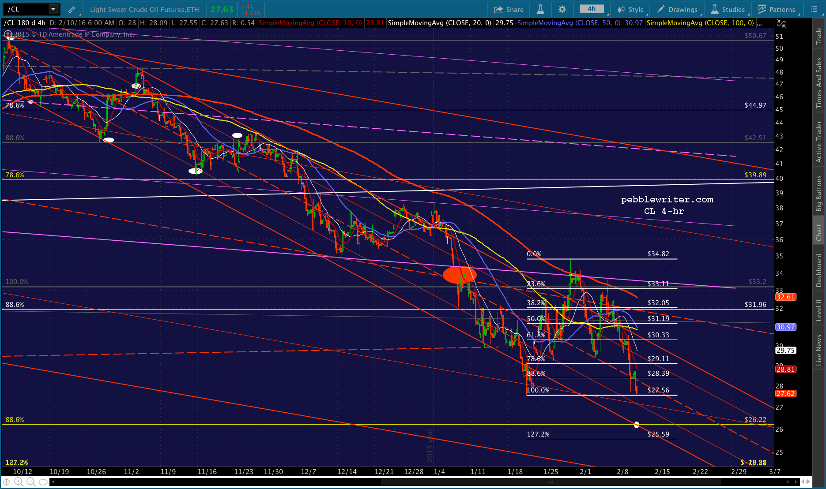This screenshot has width=826, height=489.
Task: Click the blue SimpleMovingAvg (CLOSE, 50, 0) label
Action: click(570, 22)
